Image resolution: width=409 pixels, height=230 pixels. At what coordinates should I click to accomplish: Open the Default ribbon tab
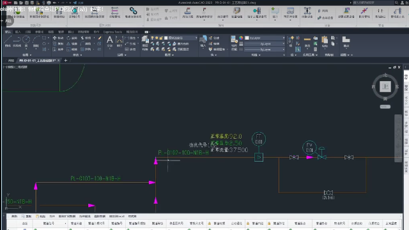coord(8,32)
